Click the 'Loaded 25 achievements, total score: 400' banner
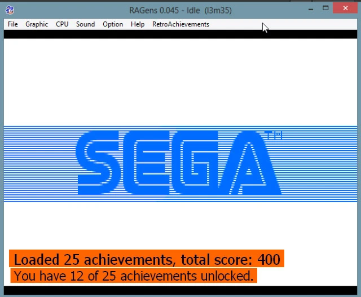Screen dimensions: 361x297 [x=147, y=259]
